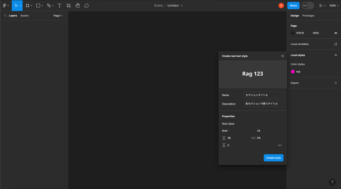Open the Untitled file name menu
This screenshot has width=341, height=189.
coord(175,5)
